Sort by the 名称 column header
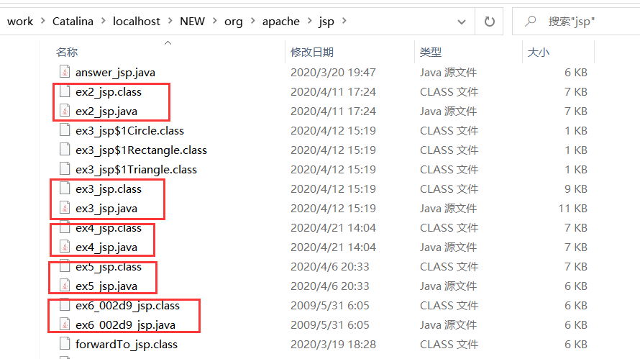This screenshot has width=640, height=359. [x=67, y=53]
